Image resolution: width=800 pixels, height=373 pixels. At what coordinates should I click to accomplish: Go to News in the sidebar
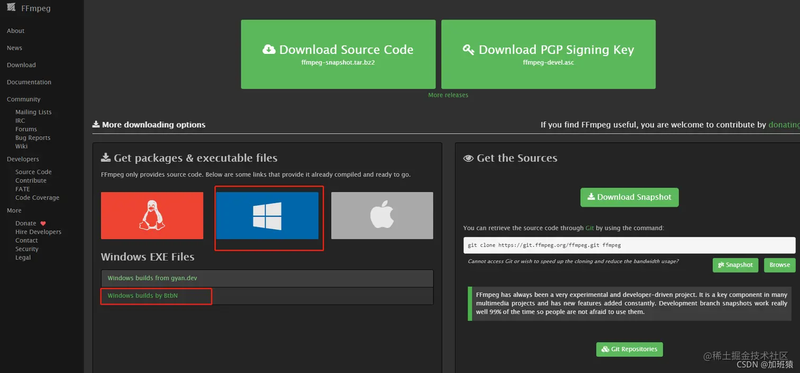click(14, 48)
